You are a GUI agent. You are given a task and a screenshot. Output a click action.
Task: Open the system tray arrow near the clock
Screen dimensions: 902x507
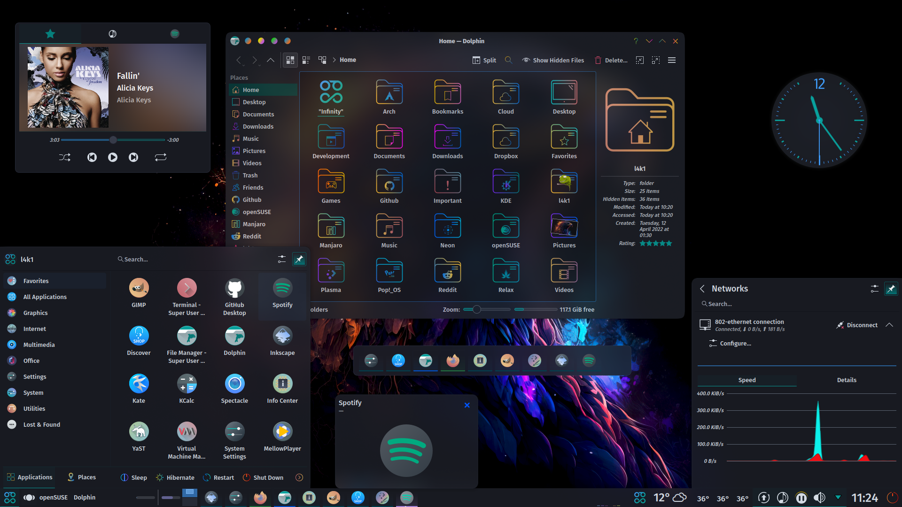(x=839, y=497)
